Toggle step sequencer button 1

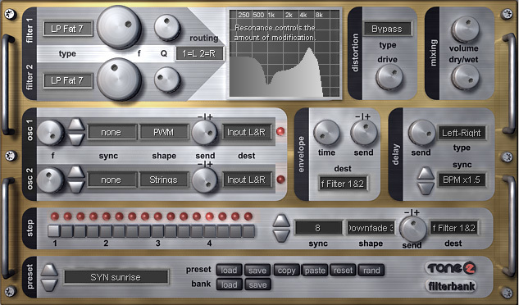click(x=54, y=231)
